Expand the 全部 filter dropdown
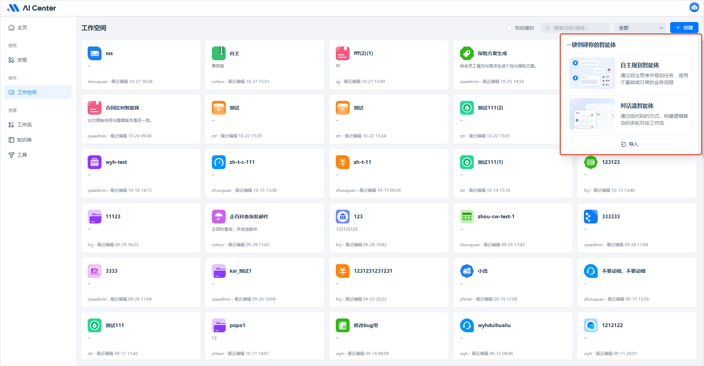Image resolution: width=704 pixels, height=366 pixels. (x=641, y=28)
